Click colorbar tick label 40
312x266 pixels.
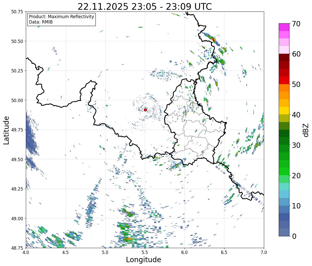tap(296, 115)
